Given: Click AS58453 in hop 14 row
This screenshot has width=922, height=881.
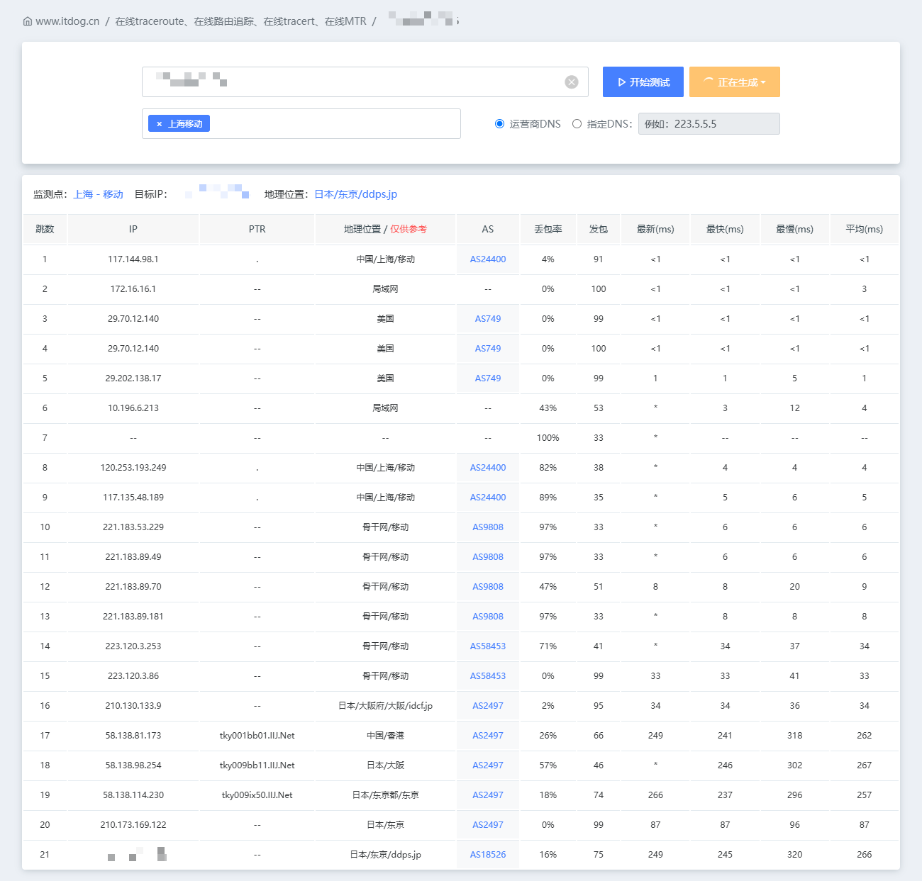Looking at the screenshot, I should click(x=488, y=646).
